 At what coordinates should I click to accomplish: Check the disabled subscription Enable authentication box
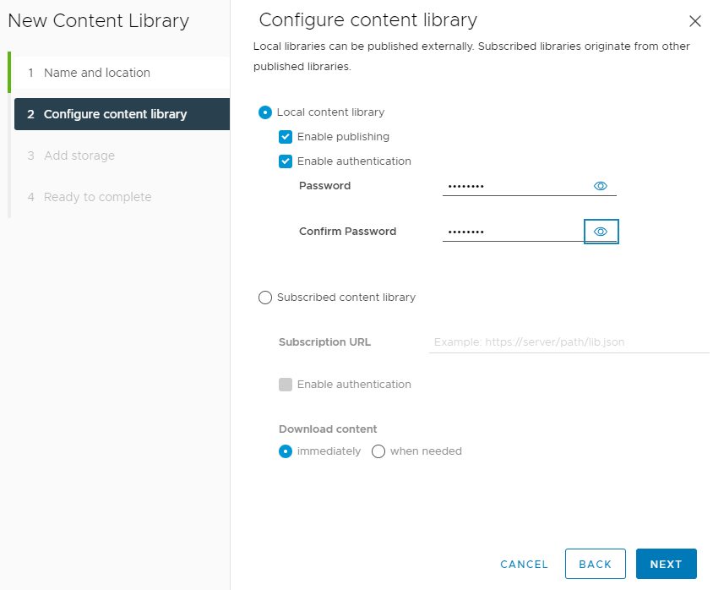pyautogui.click(x=286, y=385)
